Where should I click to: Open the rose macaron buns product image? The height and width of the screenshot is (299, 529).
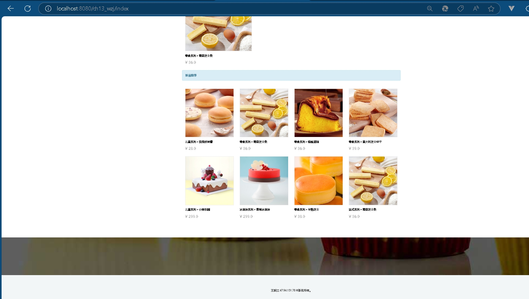pos(209,113)
